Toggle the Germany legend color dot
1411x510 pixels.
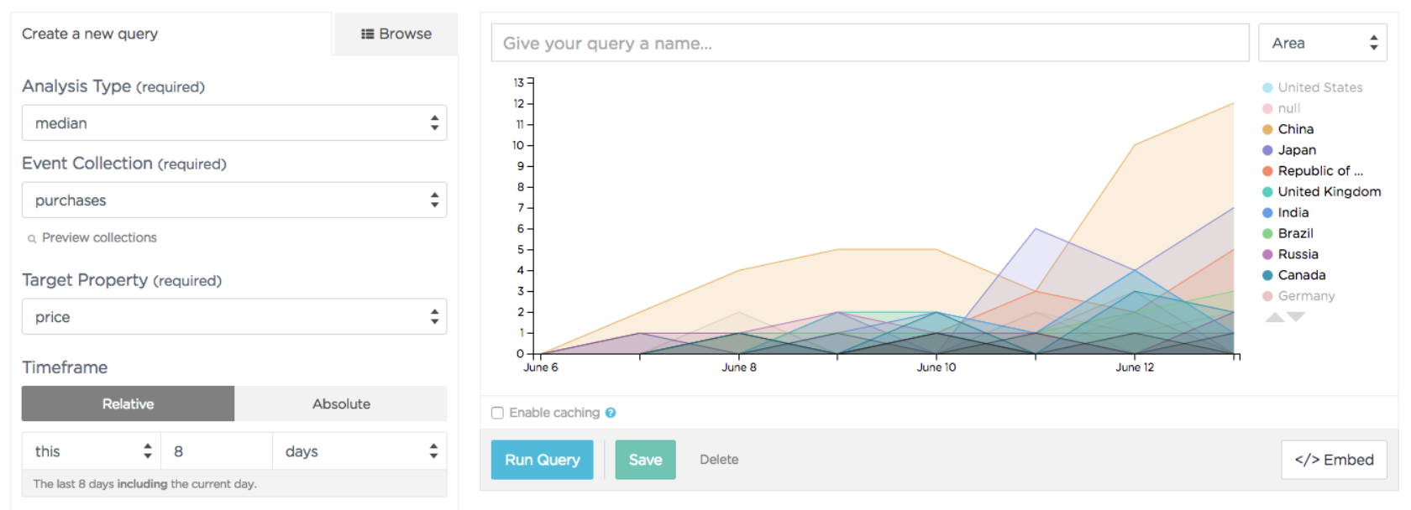click(x=1267, y=296)
